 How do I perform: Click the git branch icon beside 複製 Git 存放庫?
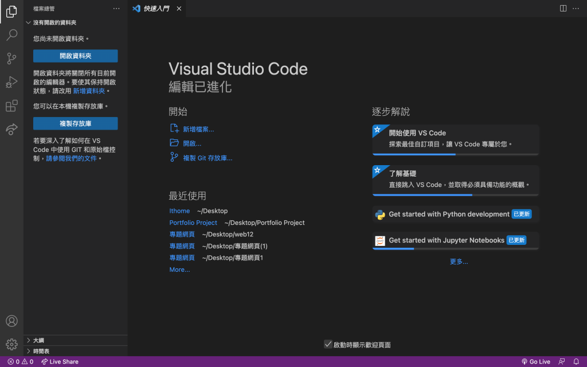tap(174, 157)
